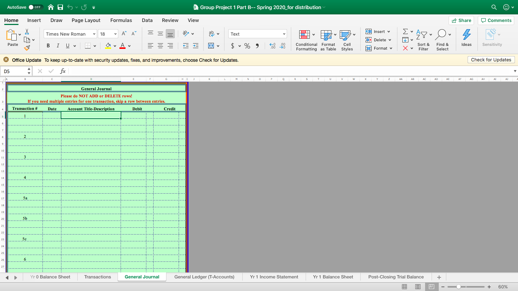
Task: Apply center horizontal alignment
Action: click(160, 46)
